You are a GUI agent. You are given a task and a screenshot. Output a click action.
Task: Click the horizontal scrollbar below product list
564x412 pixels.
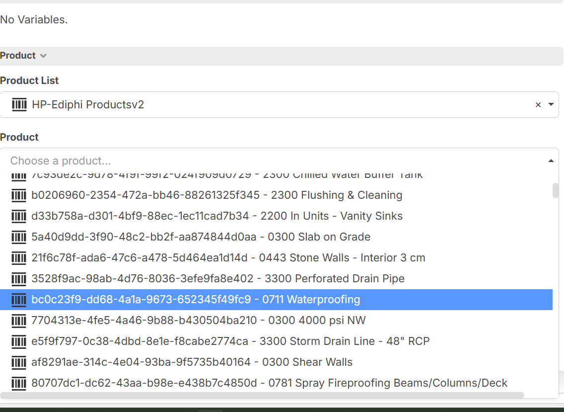tap(262, 395)
